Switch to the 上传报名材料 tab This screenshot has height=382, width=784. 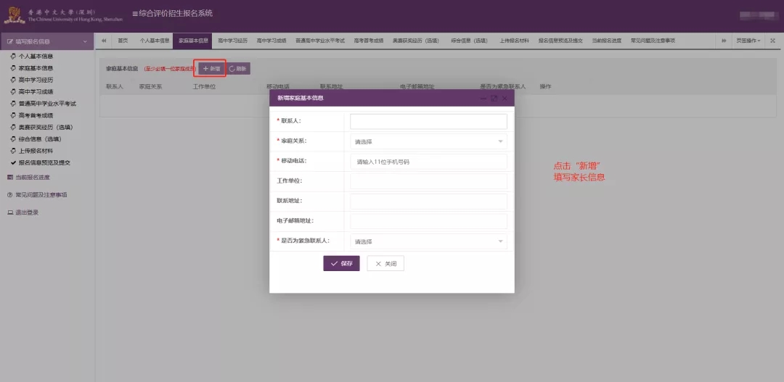(x=514, y=41)
